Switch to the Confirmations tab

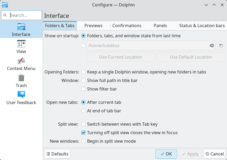tap(127, 26)
